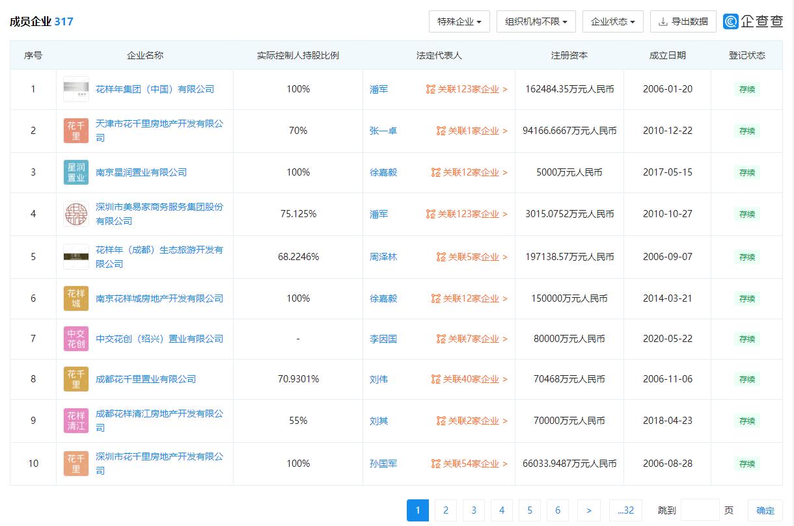View 关联12家企业 for 南京花样城
This screenshot has height=526, width=794.
click(x=469, y=298)
